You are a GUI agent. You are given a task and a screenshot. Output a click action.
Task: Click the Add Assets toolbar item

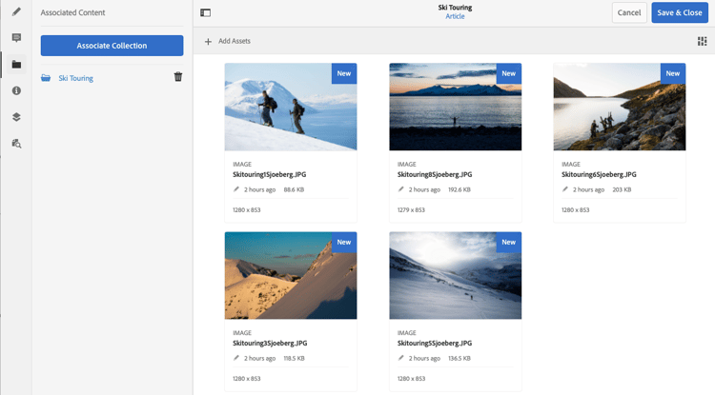point(228,41)
